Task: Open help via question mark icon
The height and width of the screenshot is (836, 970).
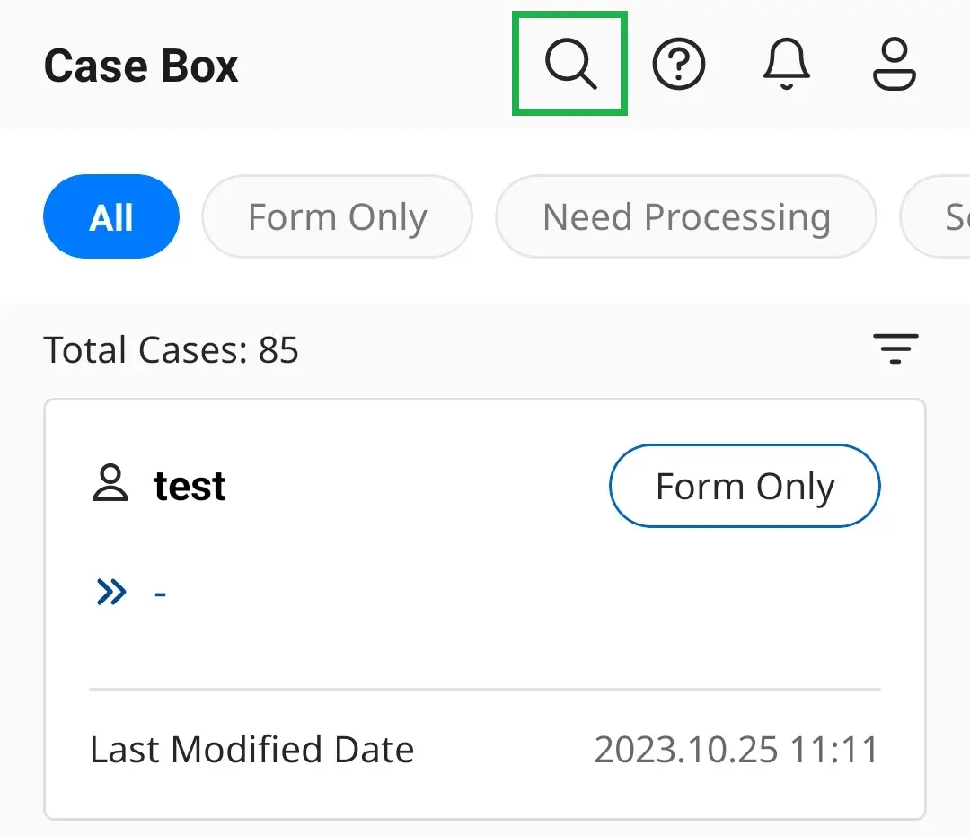Action: (679, 64)
